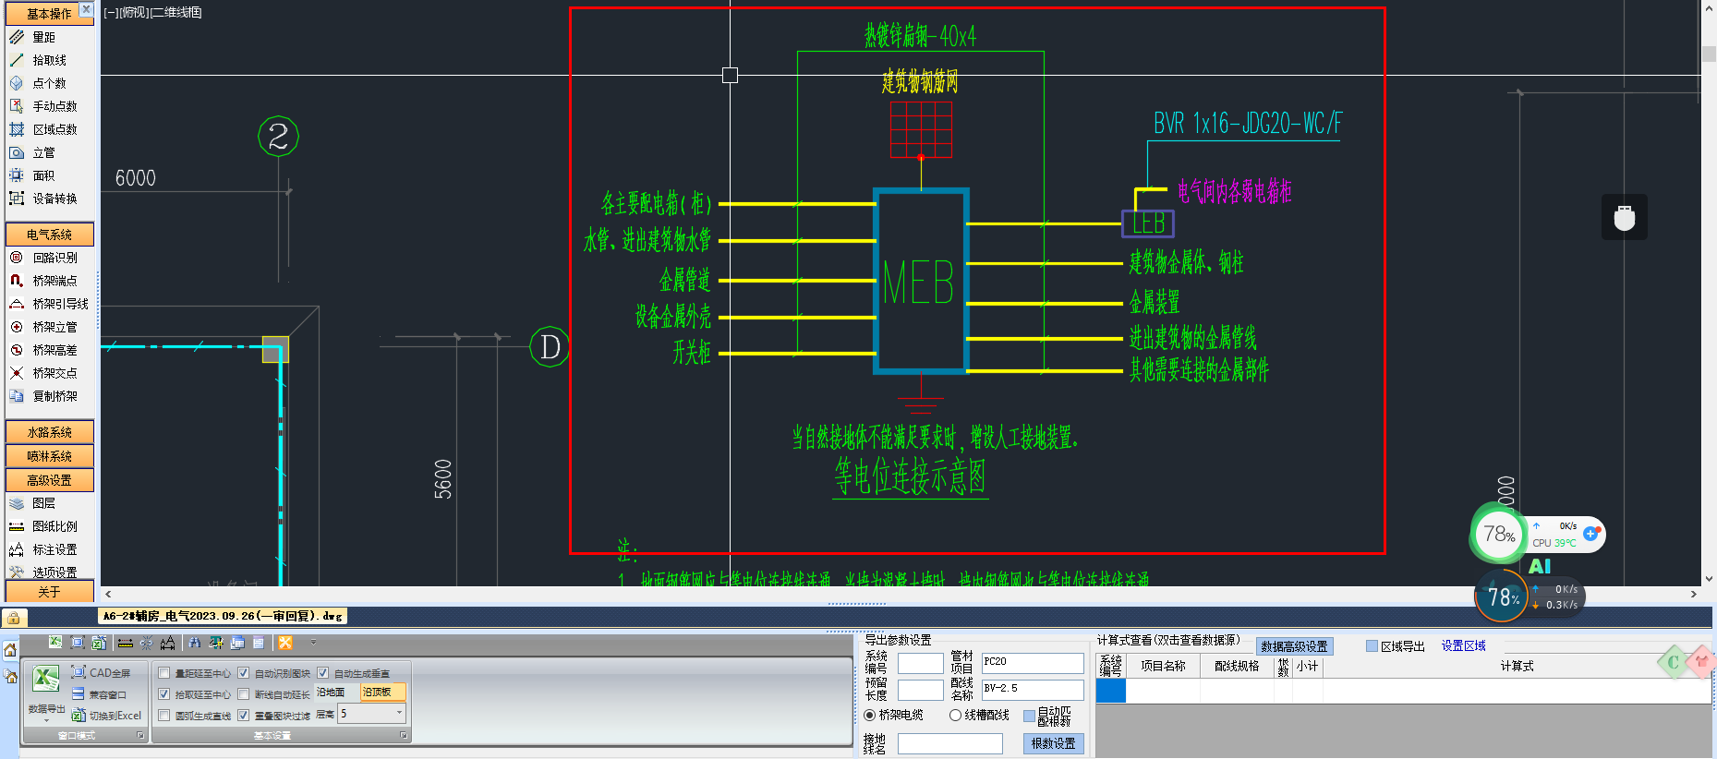The width and height of the screenshot is (1717, 759).
Task: Click the 系统编号 input field
Action: (x=921, y=663)
